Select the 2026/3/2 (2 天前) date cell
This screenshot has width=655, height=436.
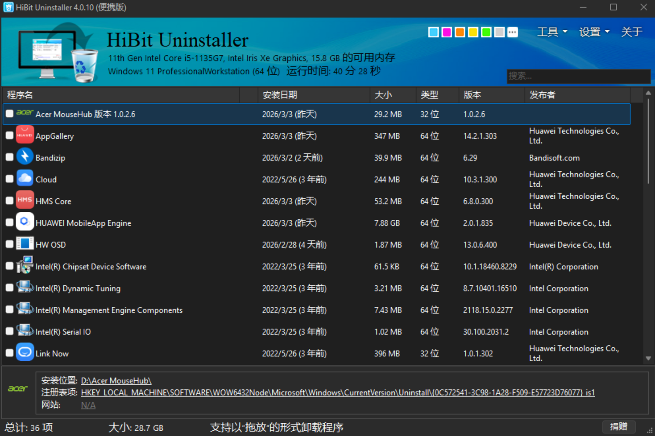coord(293,158)
